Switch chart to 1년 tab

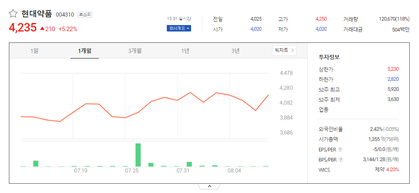click(185, 50)
